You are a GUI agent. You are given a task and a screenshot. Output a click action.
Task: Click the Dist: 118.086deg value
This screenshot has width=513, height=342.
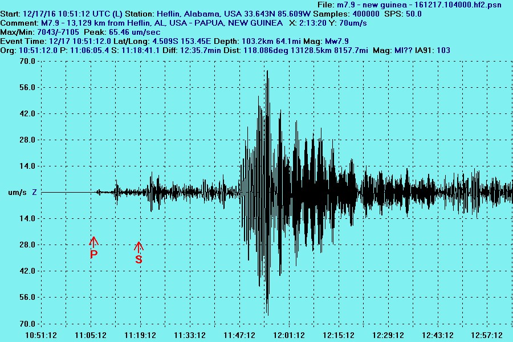(257, 50)
